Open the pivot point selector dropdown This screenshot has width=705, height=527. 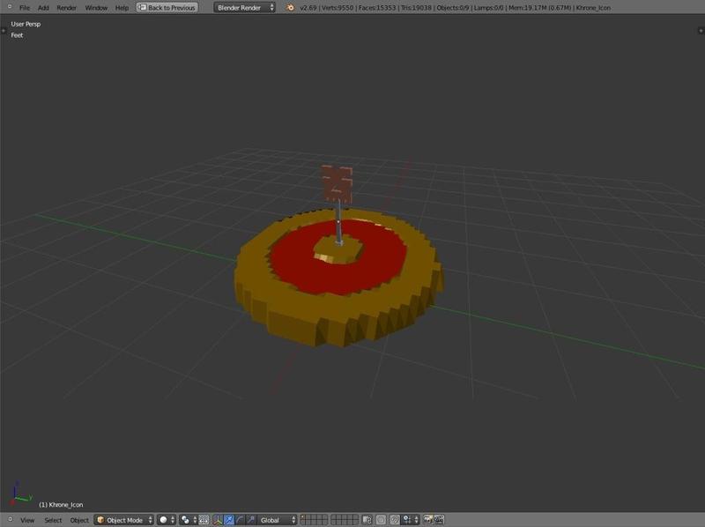click(x=188, y=520)
